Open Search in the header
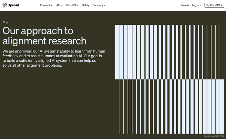Screen dimensions: 226x139 point(185,5)
